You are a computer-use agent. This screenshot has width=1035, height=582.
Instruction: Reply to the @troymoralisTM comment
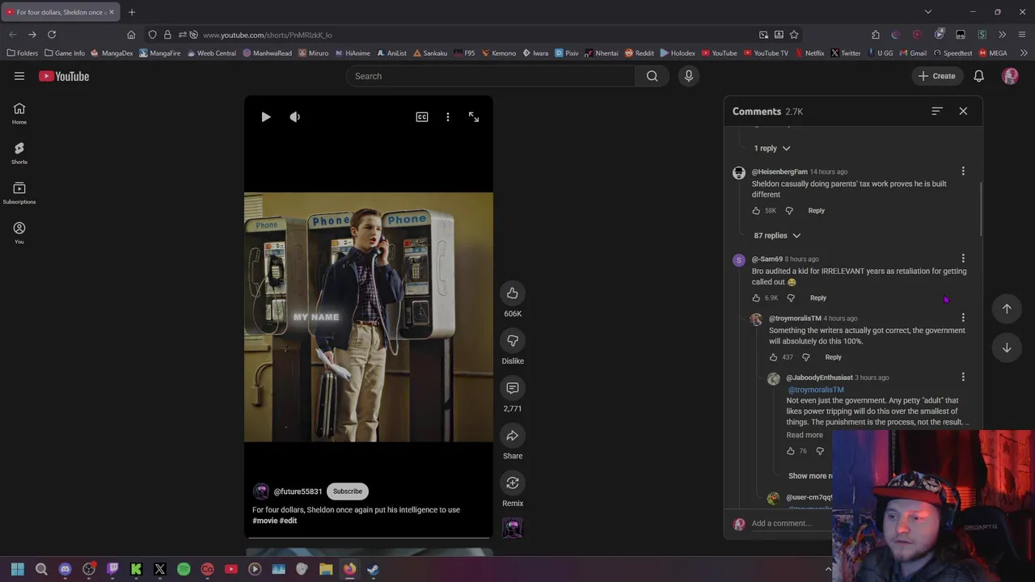coord(833,356)
